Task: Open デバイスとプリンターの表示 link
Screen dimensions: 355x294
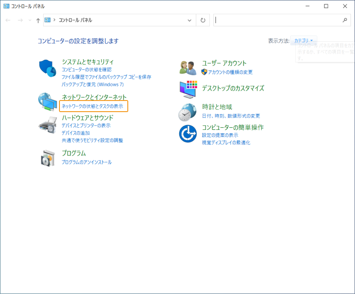Action: click(x=86, y=125)
